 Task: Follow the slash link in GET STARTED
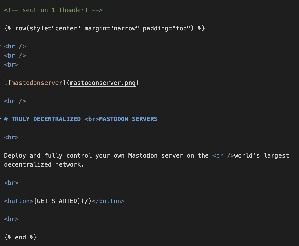point(86,201)
